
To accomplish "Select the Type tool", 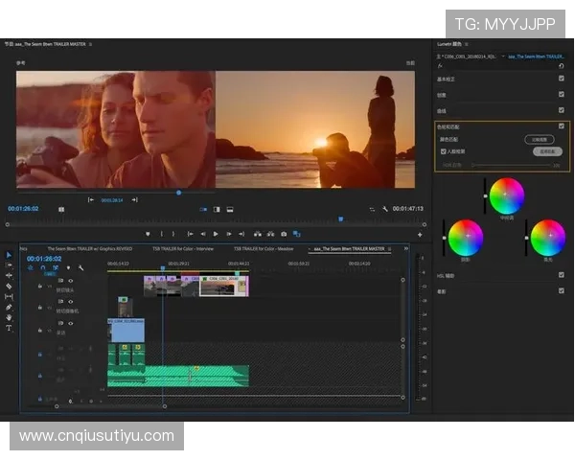I will pos(9,328).
